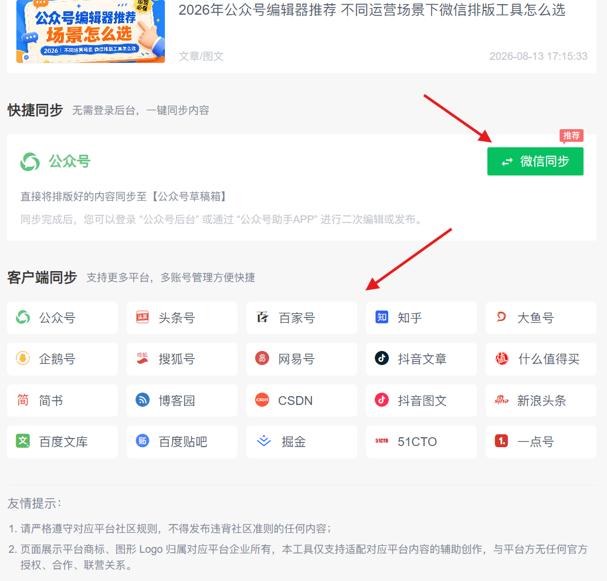Select the 搜狐号 platform icon

point(143,358)
